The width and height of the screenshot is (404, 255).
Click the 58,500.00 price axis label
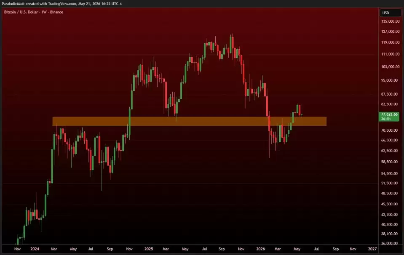389,162
